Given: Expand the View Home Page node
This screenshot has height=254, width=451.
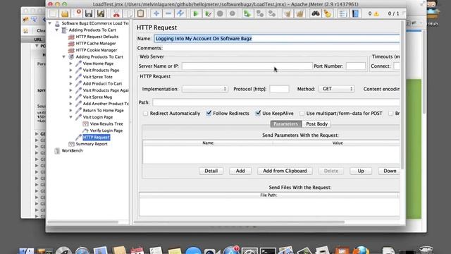Looking at the screenshot, I should pos(70,64).
